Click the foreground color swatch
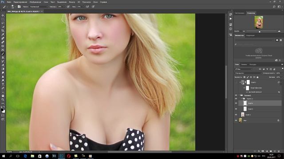The height and width of the screenshot is (159, 284). tap(2, 110)
